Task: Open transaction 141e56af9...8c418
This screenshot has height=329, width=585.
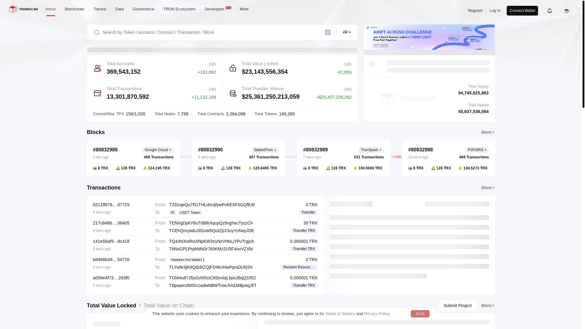Action: 111,241
